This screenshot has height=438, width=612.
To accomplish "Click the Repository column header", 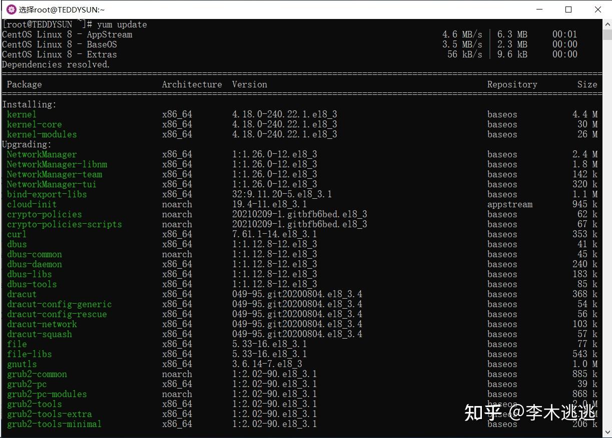I will tap(512, 84).
